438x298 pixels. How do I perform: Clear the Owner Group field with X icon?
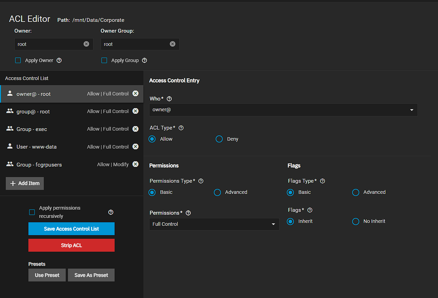point(172,44)
